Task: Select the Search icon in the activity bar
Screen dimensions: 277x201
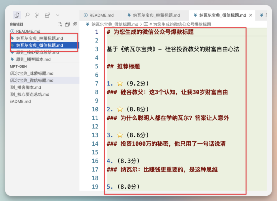Action: coord(27,15)
